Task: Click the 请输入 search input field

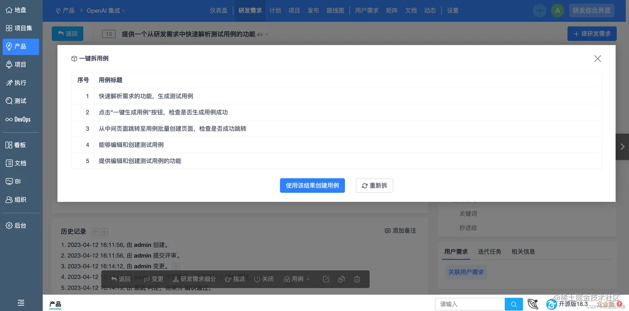Action: pos(470,304)
